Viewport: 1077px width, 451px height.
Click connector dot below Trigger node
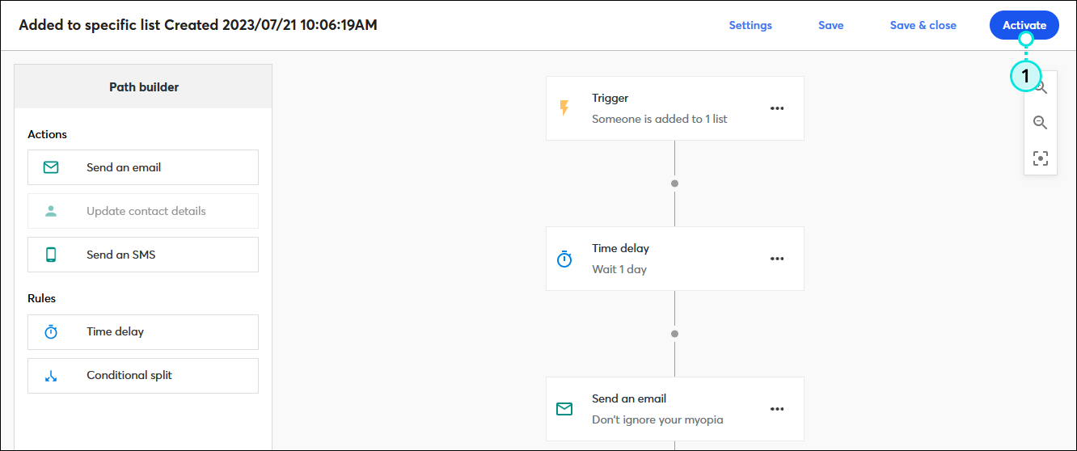(674, 183)
